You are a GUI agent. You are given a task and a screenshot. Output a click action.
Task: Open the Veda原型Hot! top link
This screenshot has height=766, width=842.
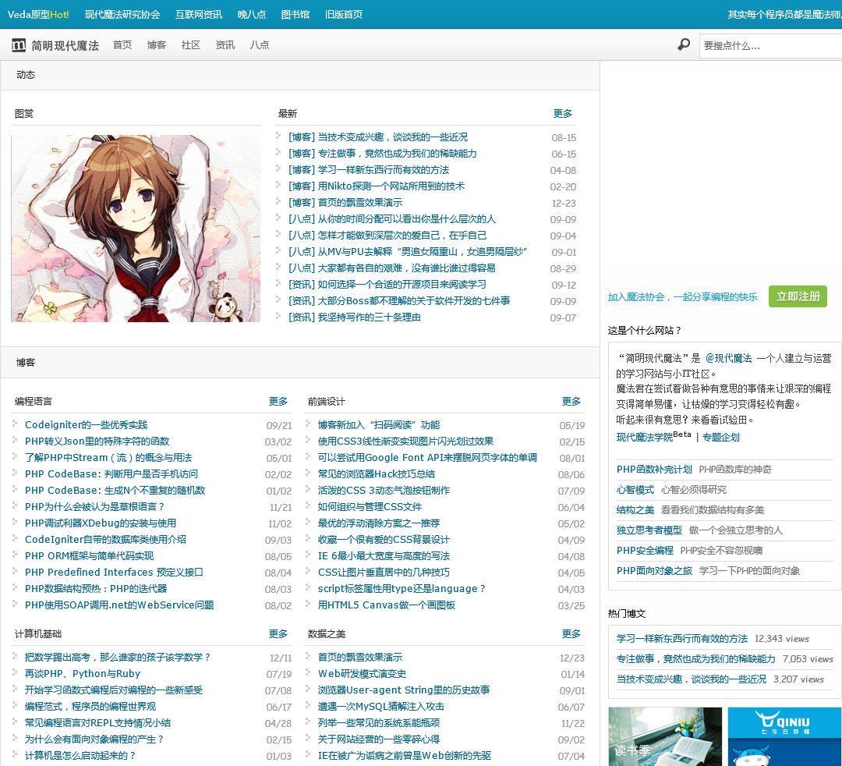tap(38, 15)
